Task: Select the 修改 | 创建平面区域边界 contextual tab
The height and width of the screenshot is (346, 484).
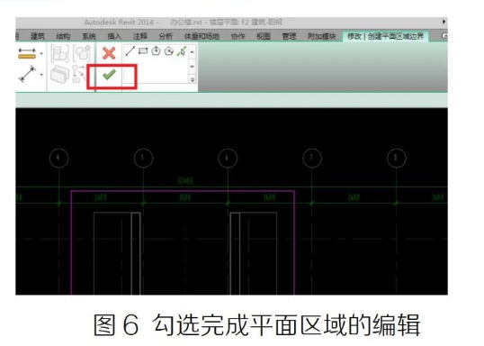Action: (x=385, y=36)
